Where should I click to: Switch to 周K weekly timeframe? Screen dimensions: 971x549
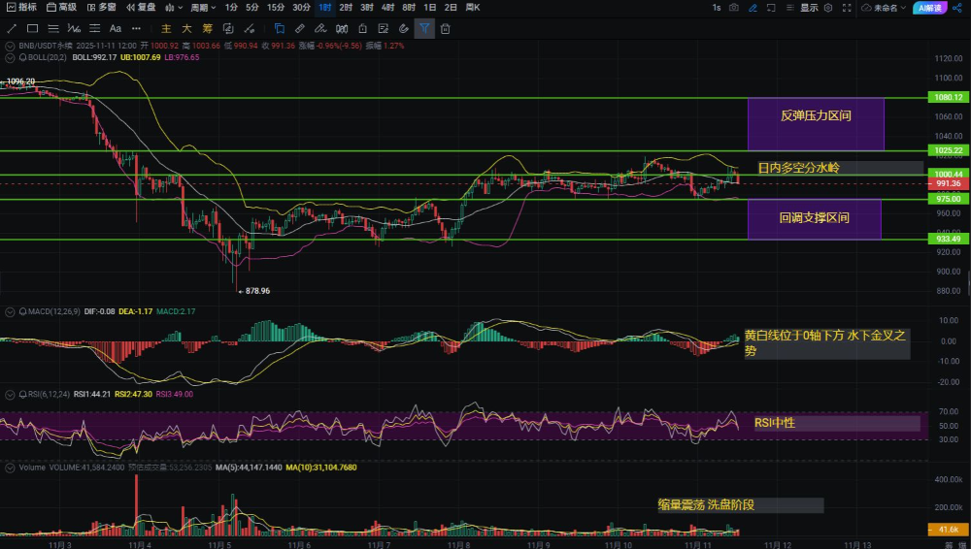click(473, 8)
